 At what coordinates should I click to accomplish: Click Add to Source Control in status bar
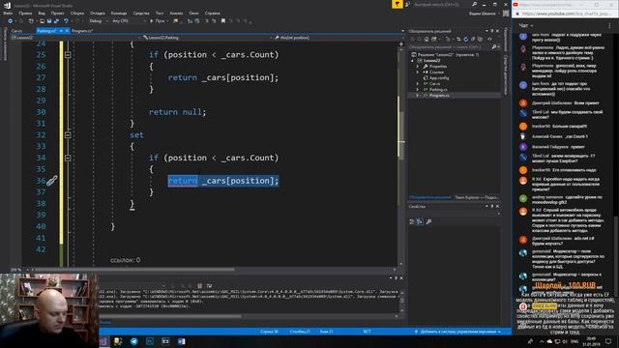pyautogui.click(x=457, y=332)
